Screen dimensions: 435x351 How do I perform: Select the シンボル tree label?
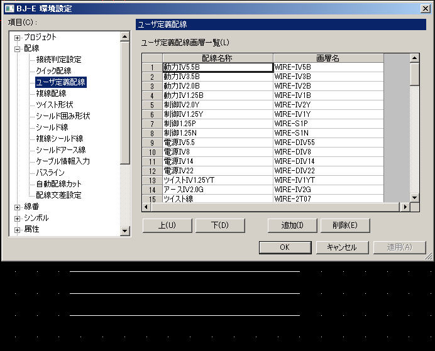36,218
